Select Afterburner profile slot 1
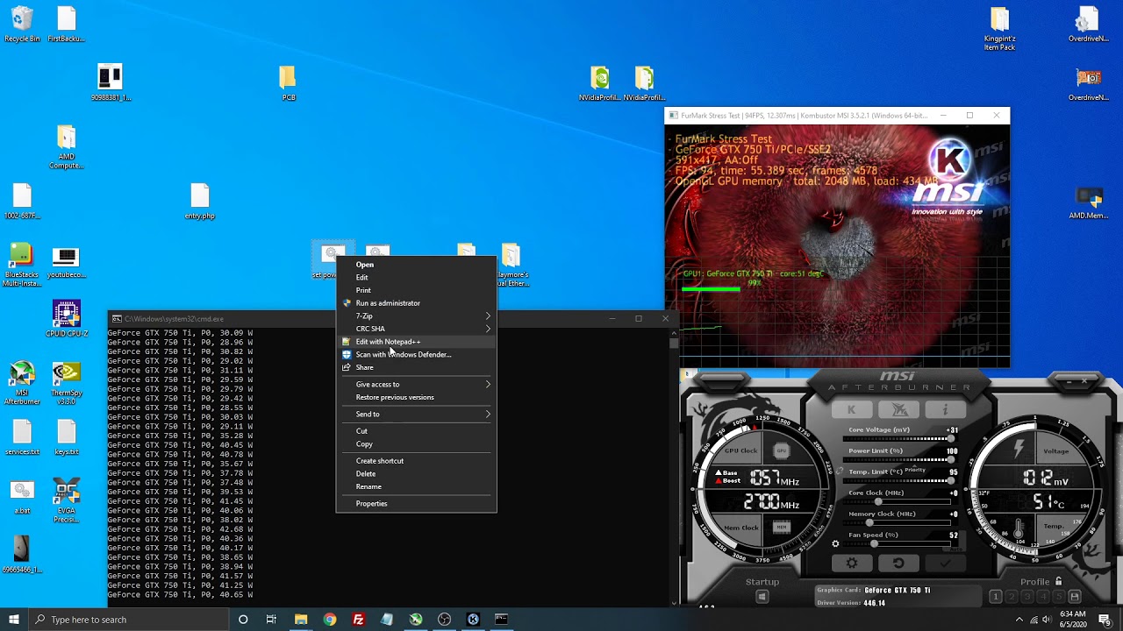1123x631 pixels. tap(996, 597)
